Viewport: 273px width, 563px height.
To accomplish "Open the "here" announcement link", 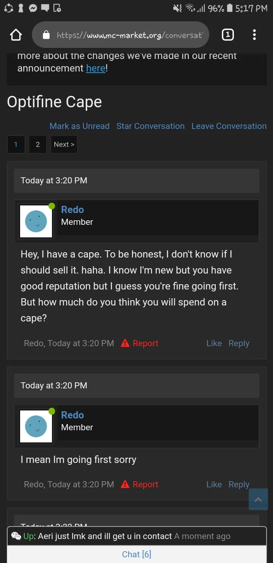I will 96,68.
